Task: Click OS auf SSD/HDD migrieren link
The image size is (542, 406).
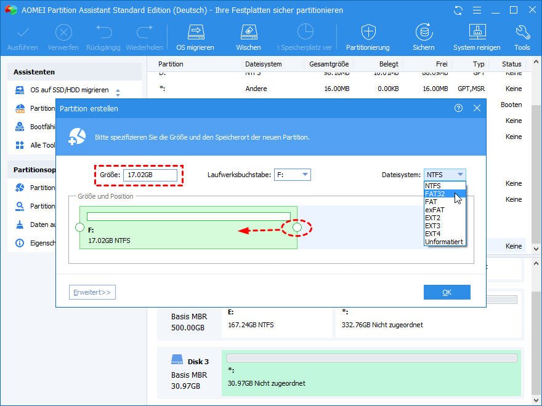Action: pyautogui.click(x=70, y=90)
